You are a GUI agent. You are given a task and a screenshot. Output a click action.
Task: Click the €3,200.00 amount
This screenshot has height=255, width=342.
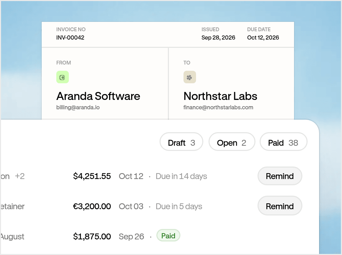[92, 206]
